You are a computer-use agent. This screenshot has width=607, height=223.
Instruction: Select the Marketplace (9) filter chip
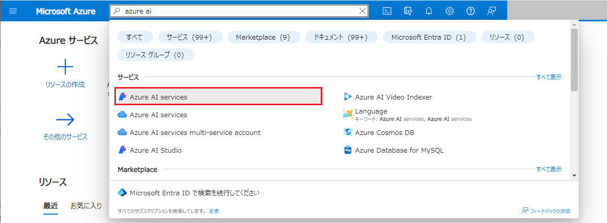tap(263, 37)
